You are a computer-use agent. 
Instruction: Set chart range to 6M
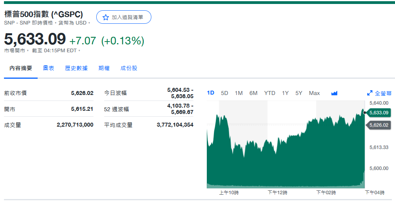pyautogui.click(x=254, y=93)
